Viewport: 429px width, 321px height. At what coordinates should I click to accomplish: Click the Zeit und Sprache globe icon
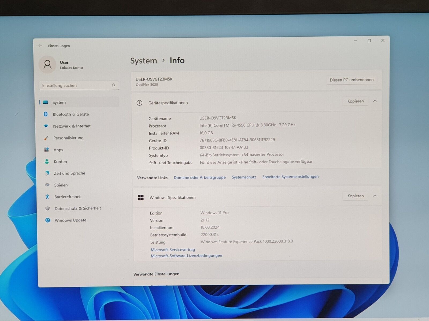47,173
